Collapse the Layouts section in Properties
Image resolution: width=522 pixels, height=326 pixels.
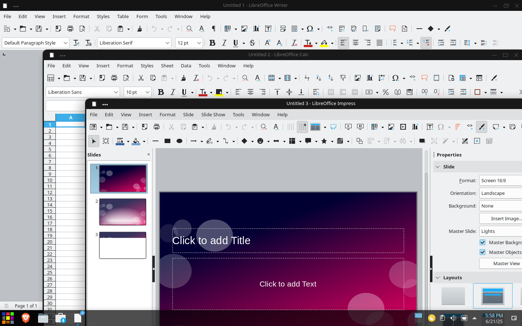pos(438,277)
